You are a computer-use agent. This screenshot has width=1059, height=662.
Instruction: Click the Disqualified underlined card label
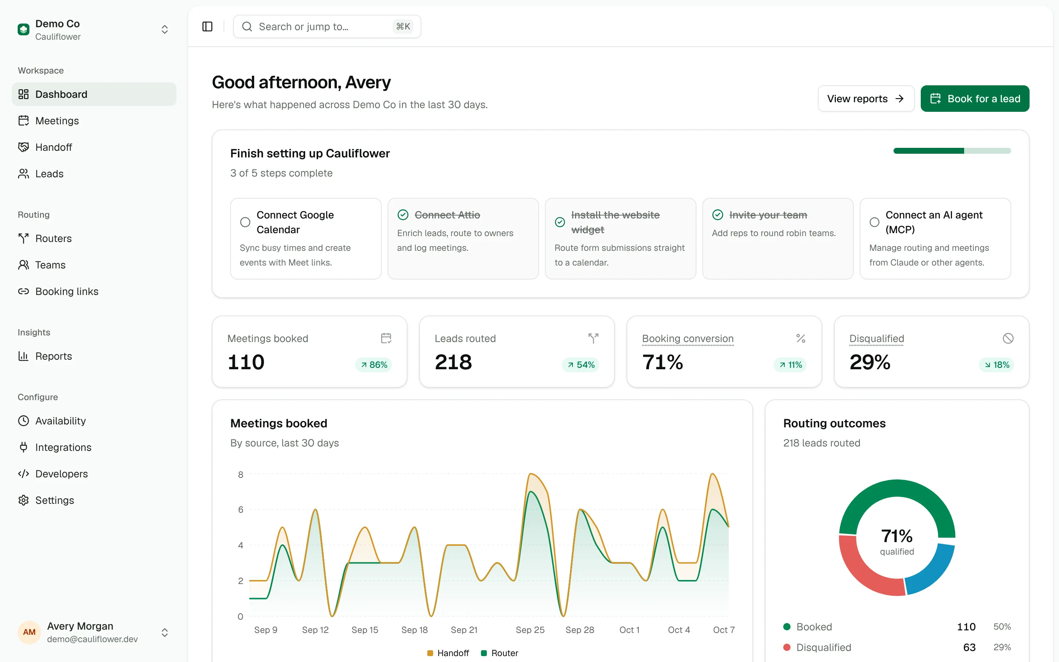tap(877, 338)
